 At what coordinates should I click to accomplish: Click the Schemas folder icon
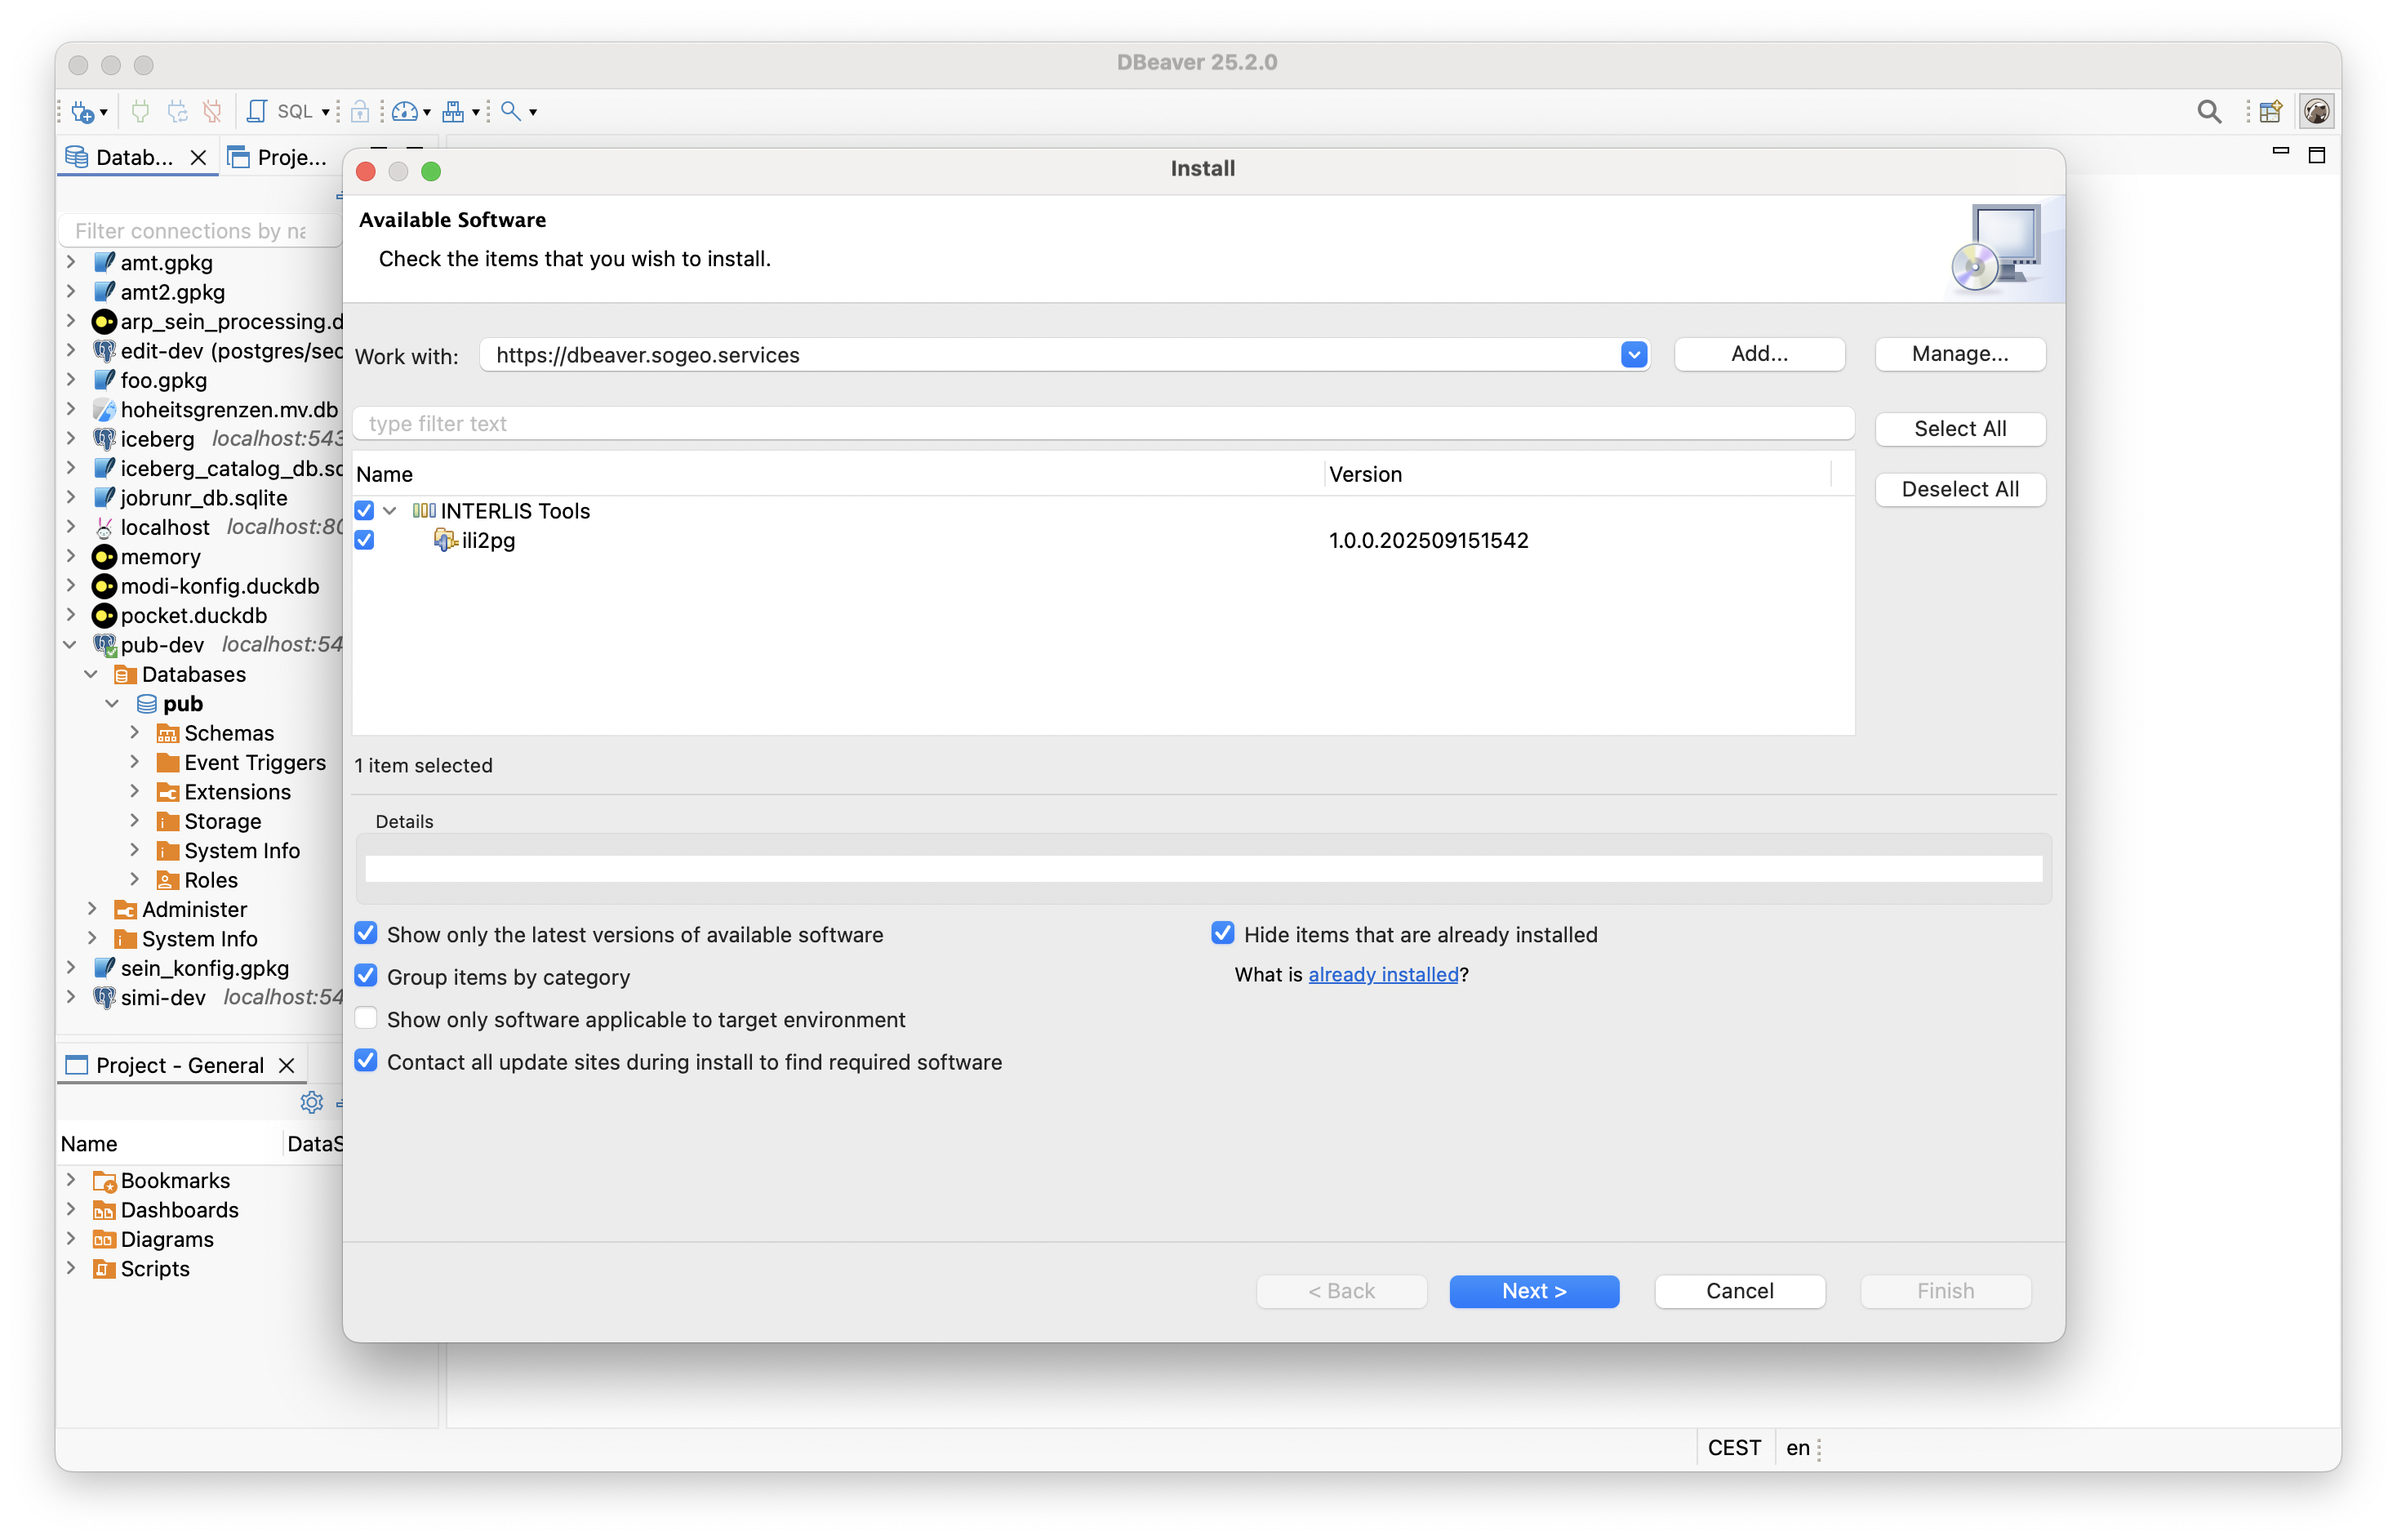[168, 733]
